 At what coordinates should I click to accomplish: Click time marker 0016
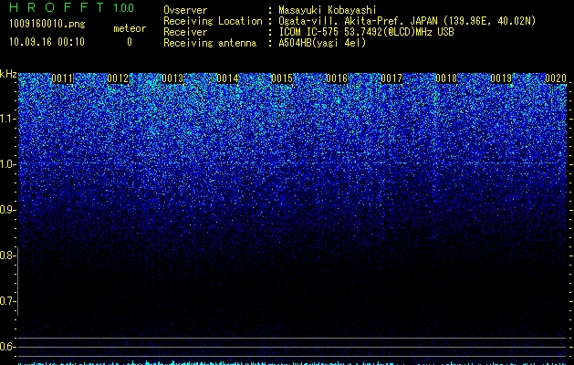337,78
